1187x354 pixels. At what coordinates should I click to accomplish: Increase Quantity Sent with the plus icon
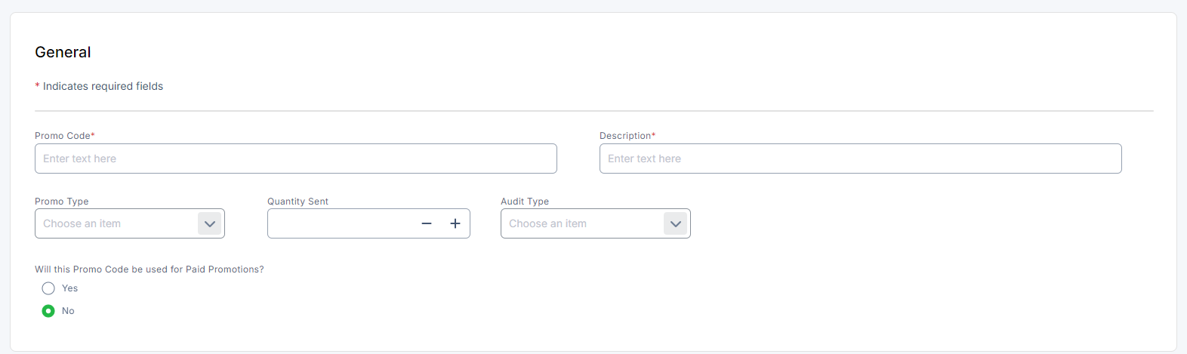[455, 223]
